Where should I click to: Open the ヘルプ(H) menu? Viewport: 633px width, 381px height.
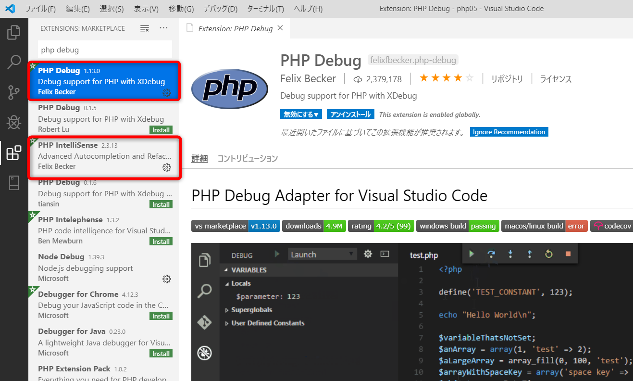click(x=308, y=9)
